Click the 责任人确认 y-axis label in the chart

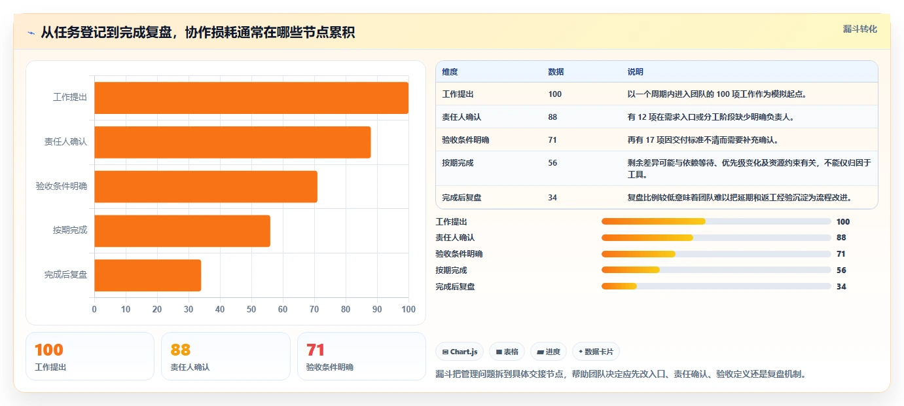(x=65, y=142)
